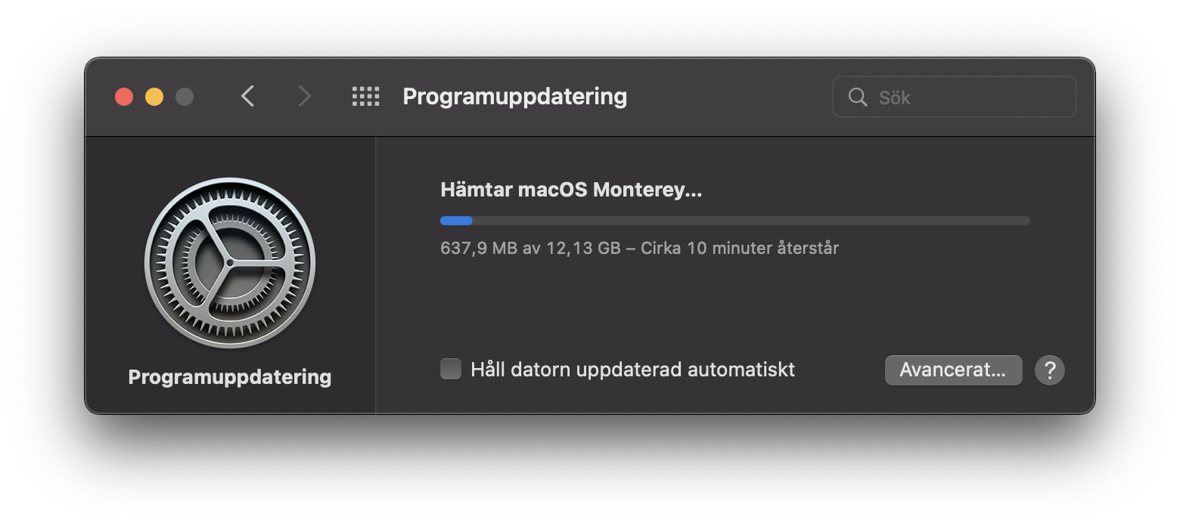This screenshot has height=526, width=1180.
Task: Close the Programuppdatering window
Action: [x=124, y=97]
